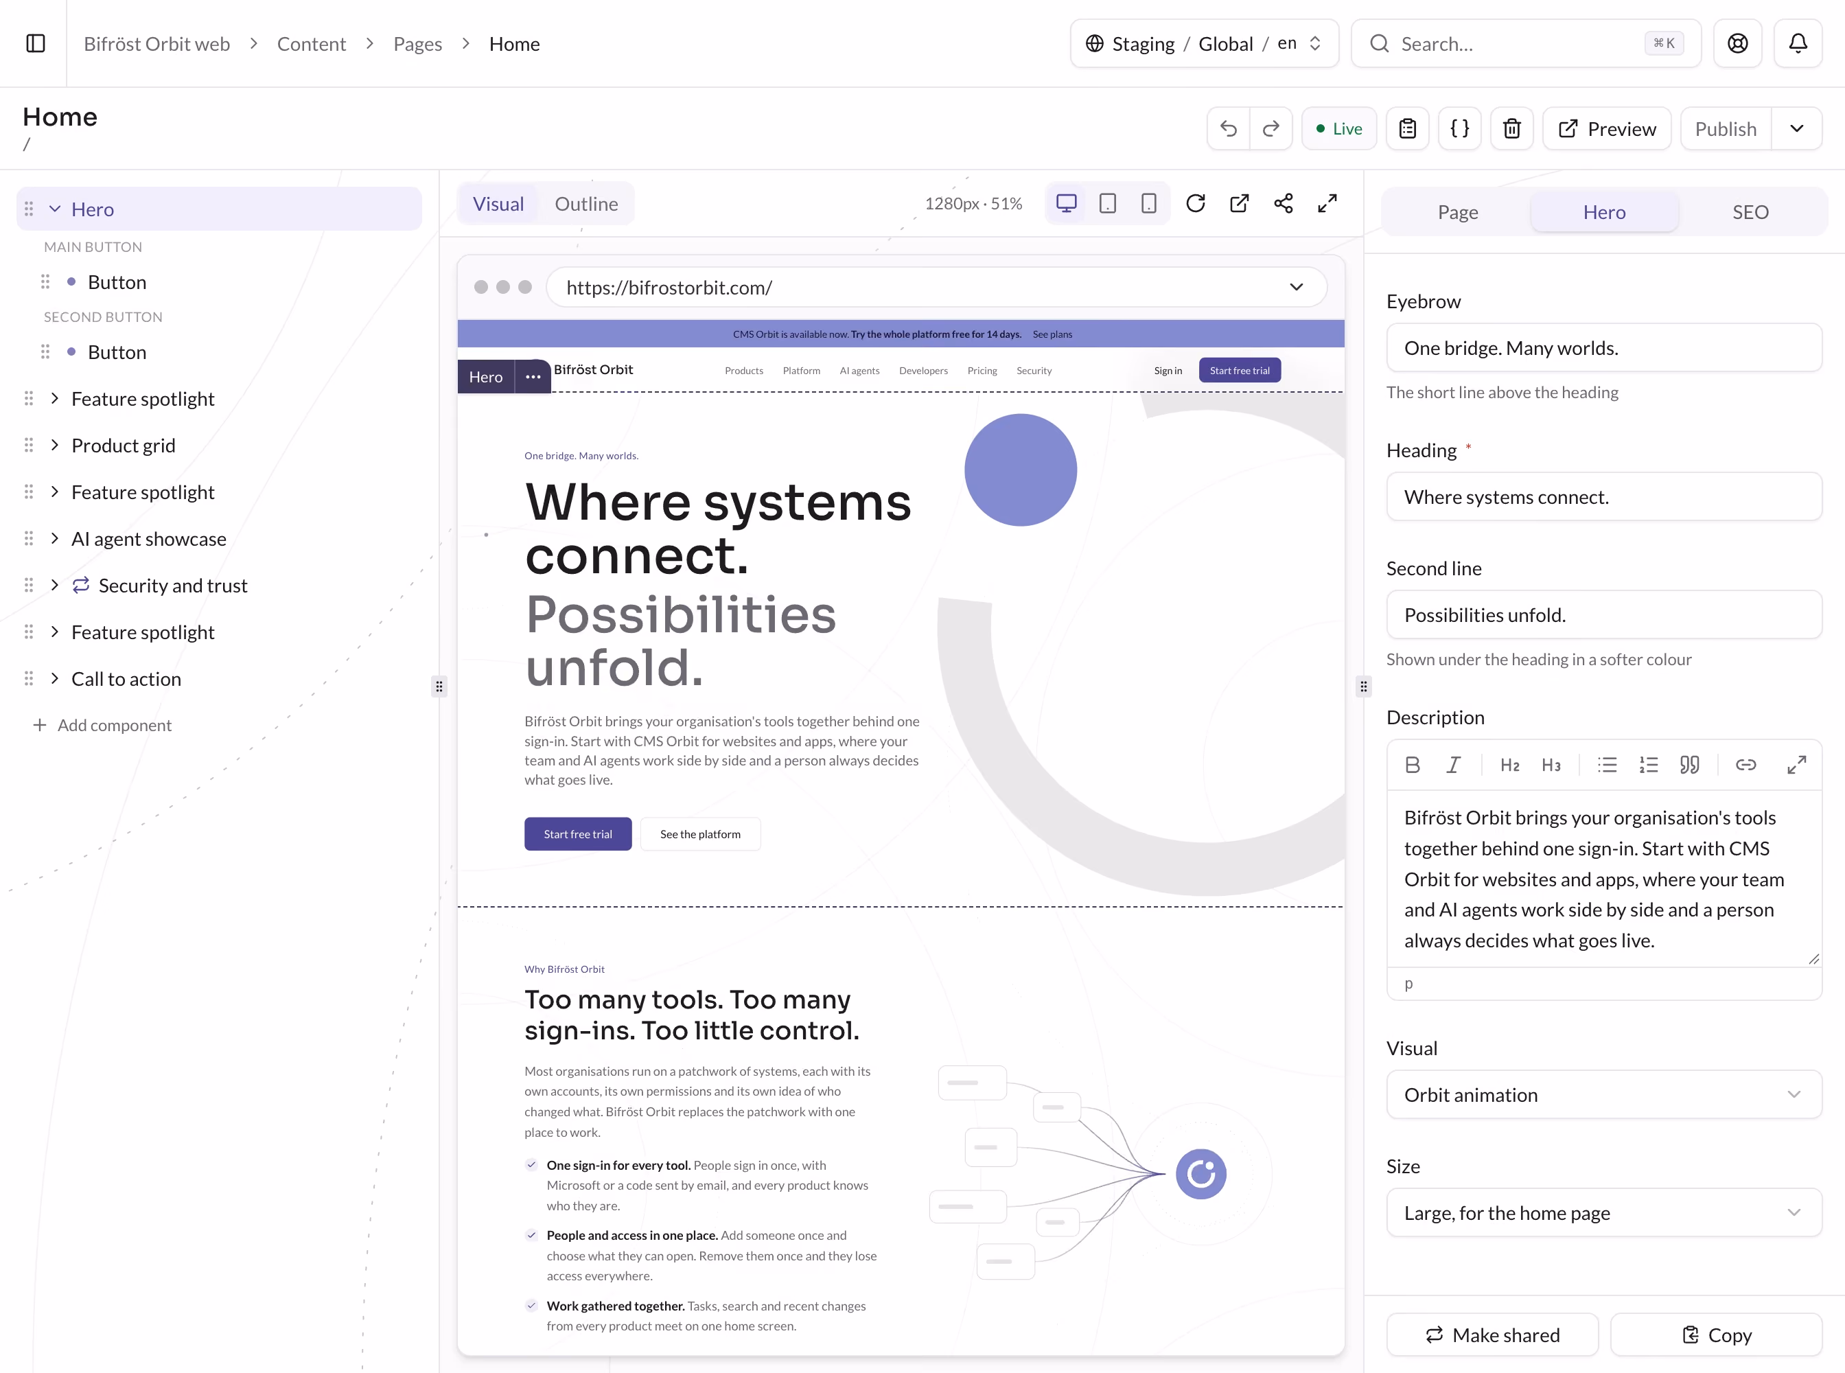Open the JSON curly braces view

[1459, 129]
